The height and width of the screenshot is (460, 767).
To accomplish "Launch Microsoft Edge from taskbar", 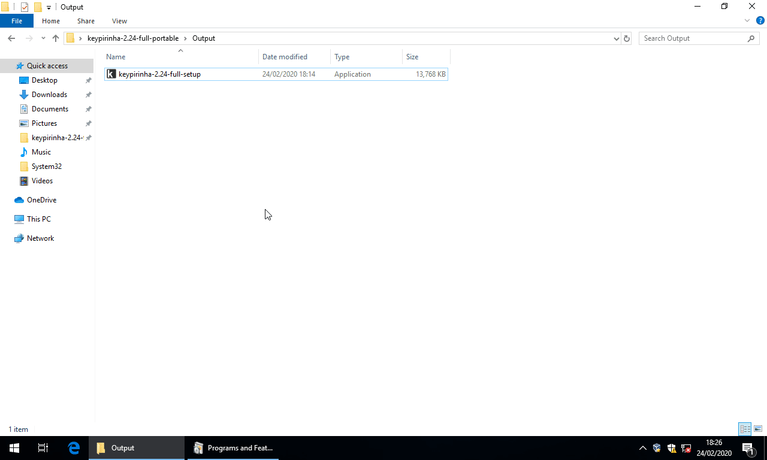I will tap(74, 448).
